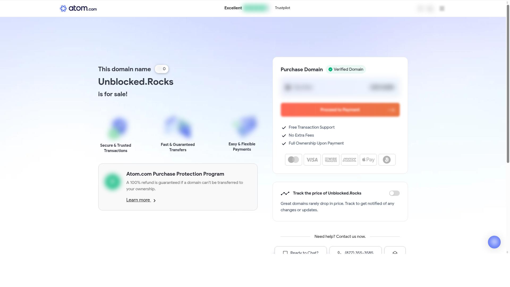Click the Learn more chevron arrow

pos(154,201)
